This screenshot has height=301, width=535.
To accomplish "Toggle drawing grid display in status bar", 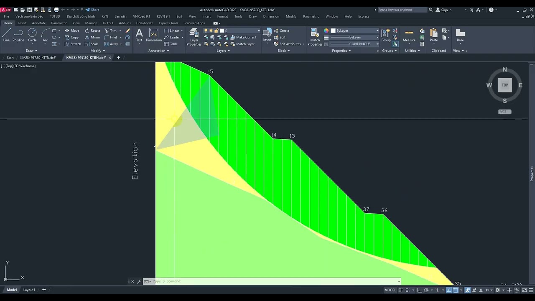I will tap(401, 290).
